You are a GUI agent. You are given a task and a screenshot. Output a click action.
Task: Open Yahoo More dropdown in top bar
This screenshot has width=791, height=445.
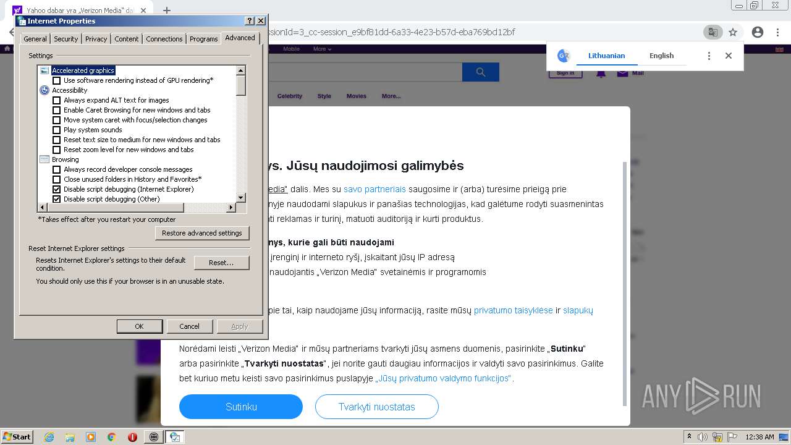click(322, 49)
